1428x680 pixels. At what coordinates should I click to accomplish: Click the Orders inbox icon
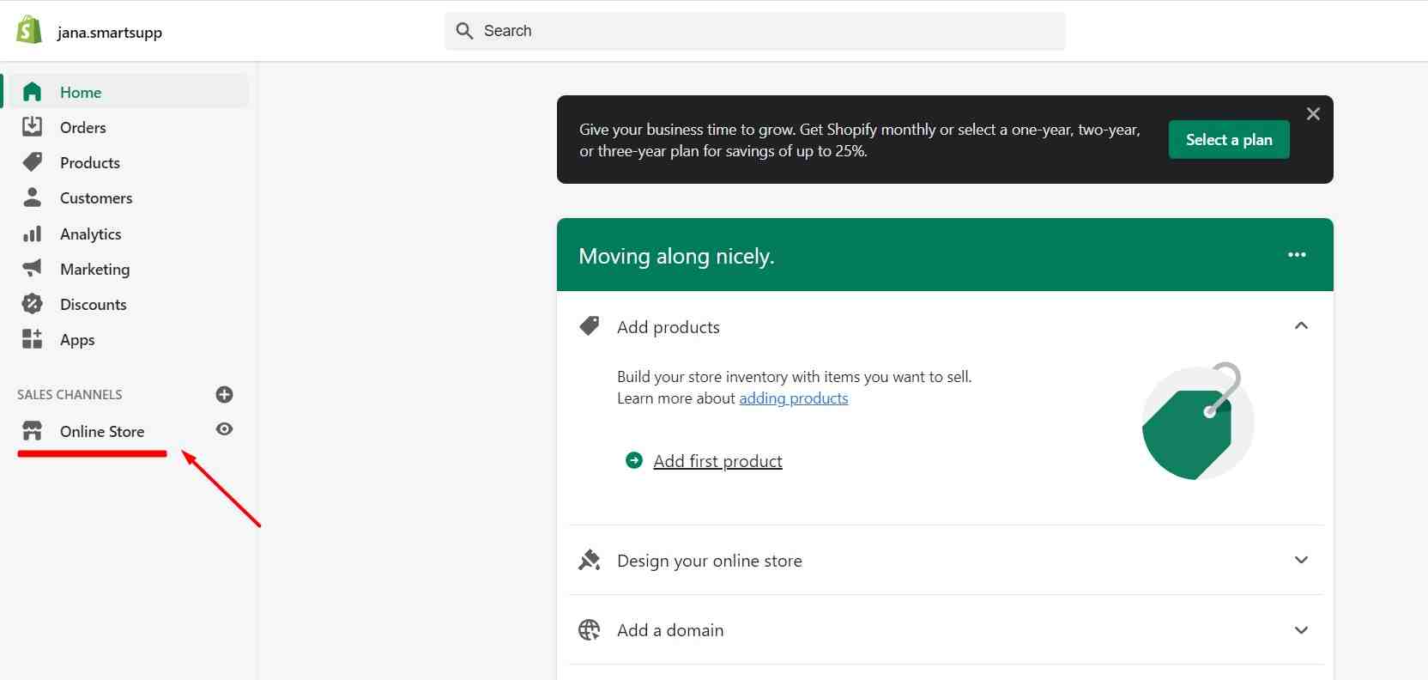coord(32,127)
